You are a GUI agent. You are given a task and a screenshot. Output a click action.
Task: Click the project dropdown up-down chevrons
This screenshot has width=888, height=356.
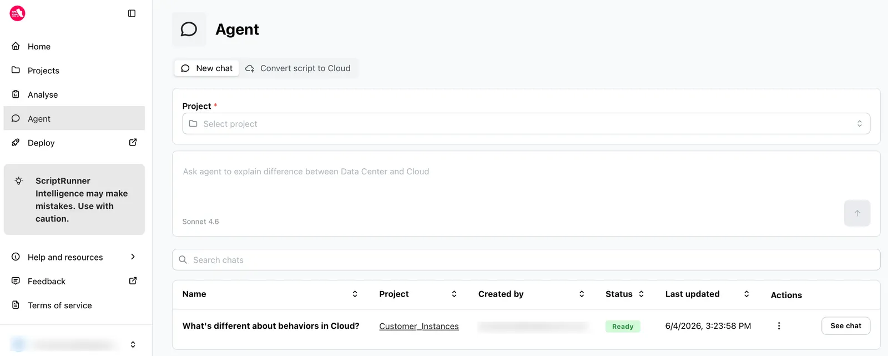[859, 123]
